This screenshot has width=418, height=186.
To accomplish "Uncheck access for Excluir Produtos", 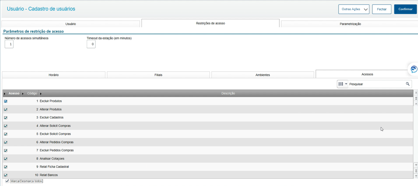I will pyautogui.click(x=6, y=101).
